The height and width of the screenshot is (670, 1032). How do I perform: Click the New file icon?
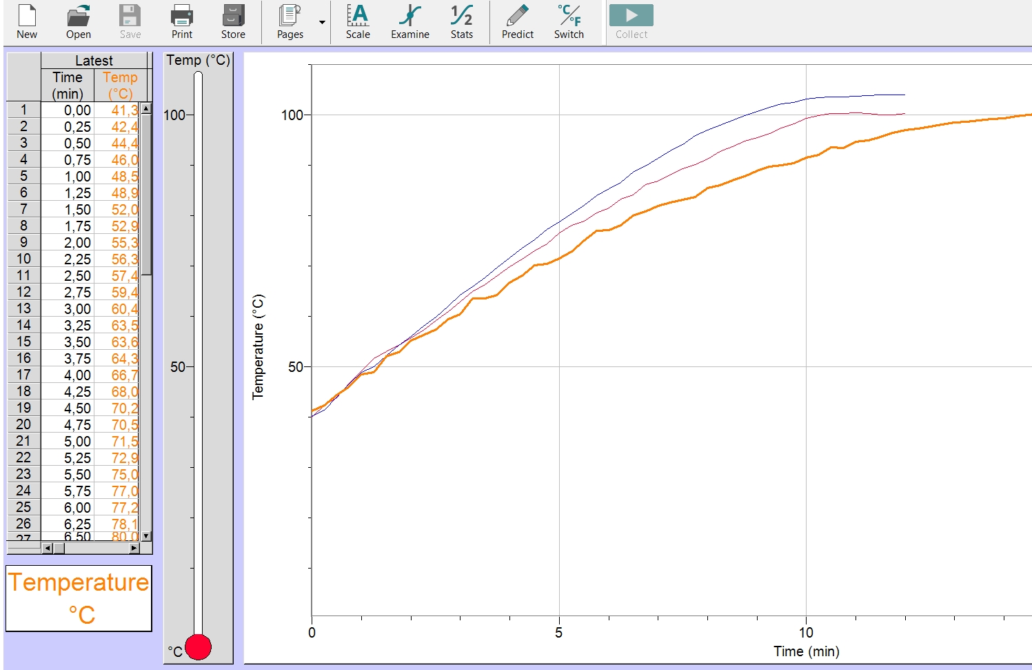click(x=27, y=21)
